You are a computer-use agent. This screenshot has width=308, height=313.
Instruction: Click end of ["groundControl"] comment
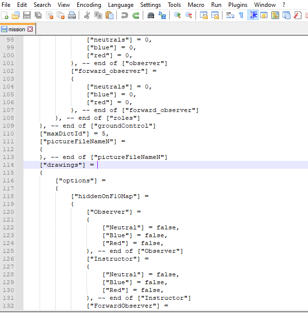pos(103,126)
